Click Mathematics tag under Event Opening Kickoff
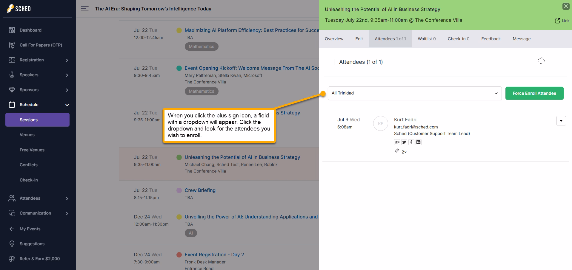This screenshot has height=270, width=572. pyautogui.click(x=202, y=91)
